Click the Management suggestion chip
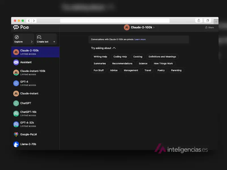 [x=131, y=70]
